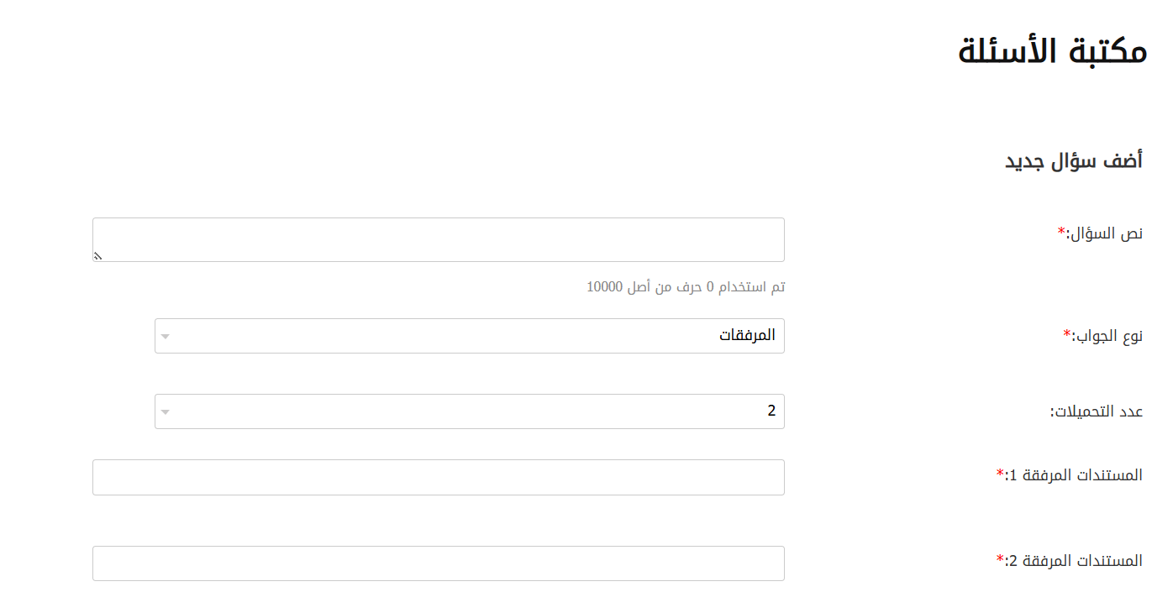Open the عدد التحميلات dropdown showing 2
Screen dimensions: 1173x613
coord(469,411)
